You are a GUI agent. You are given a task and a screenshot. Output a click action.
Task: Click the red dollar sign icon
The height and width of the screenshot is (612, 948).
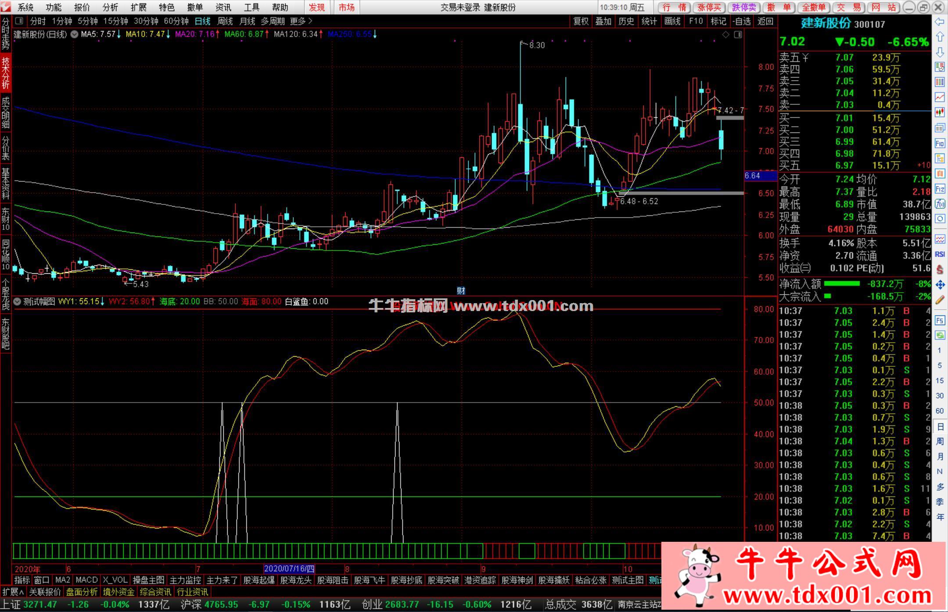coord(940,269)
